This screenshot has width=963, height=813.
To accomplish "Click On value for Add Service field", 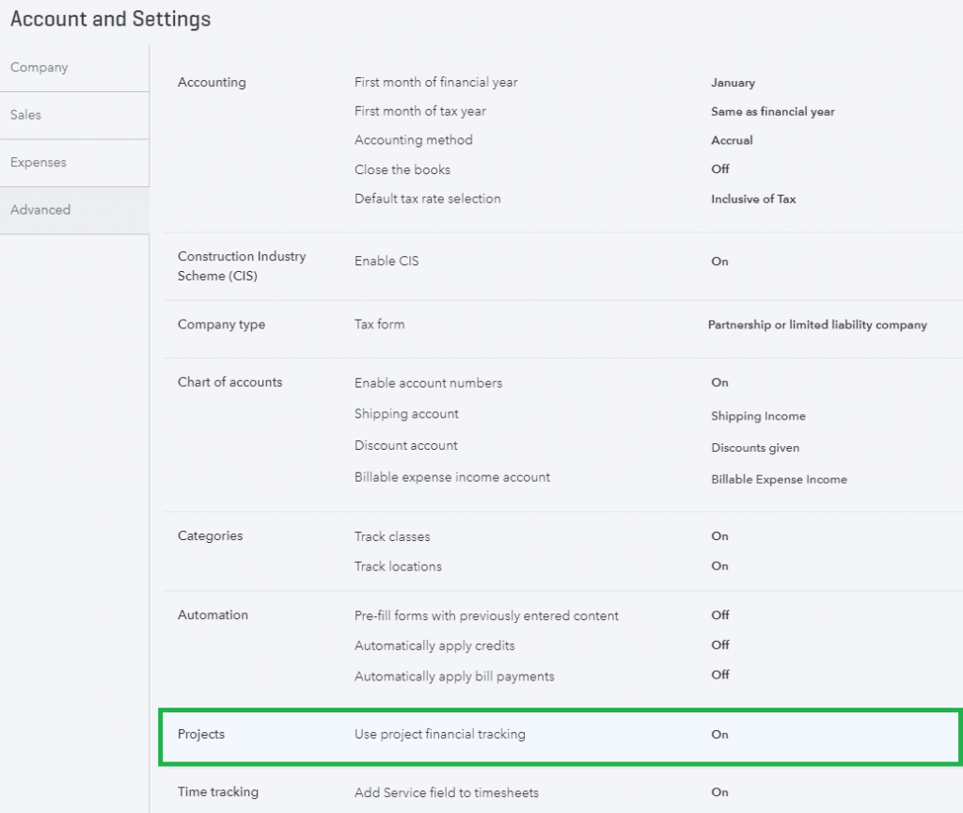I will point(719,792).
